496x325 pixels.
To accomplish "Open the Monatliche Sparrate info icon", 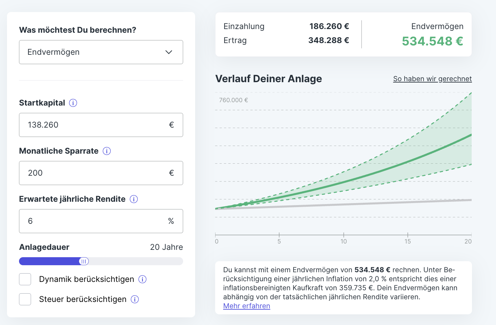I will (107, 151).
